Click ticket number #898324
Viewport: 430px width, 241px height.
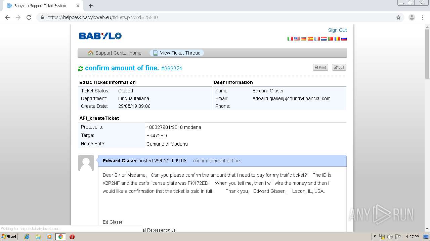click(x=172, y=68)
